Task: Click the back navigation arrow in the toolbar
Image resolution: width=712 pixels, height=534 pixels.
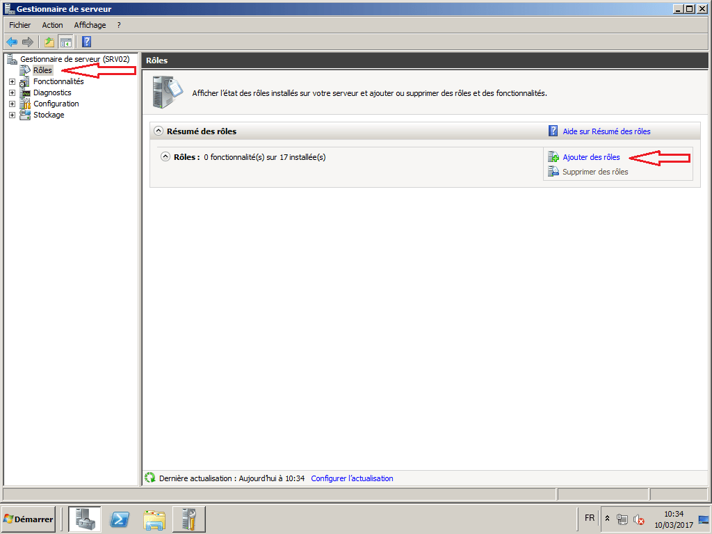Action: (x=11, y=42)
